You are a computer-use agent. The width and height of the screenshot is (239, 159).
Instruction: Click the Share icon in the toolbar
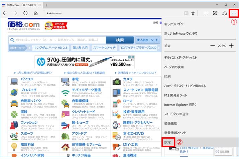pos(225,13)
